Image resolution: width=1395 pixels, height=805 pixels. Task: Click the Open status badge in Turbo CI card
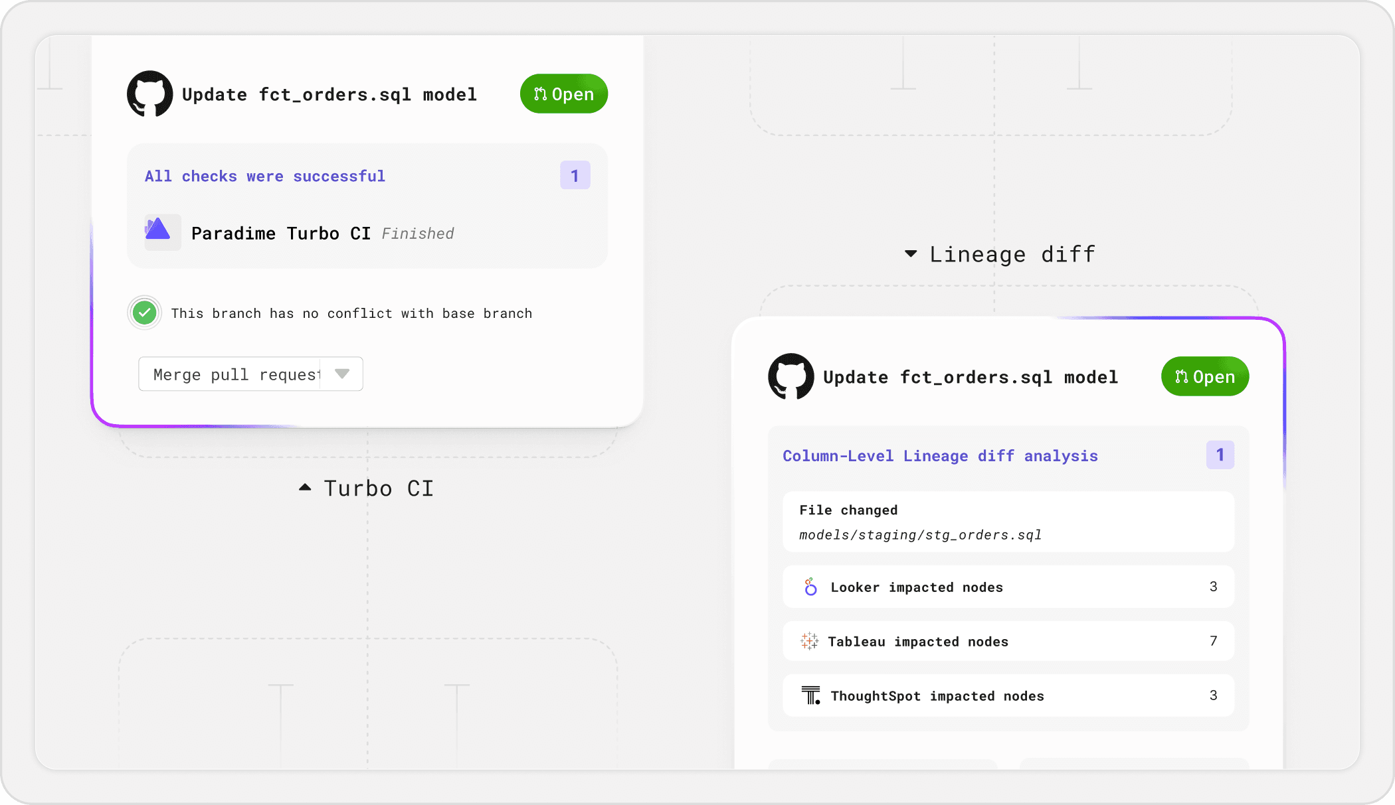tap(564, 94)
